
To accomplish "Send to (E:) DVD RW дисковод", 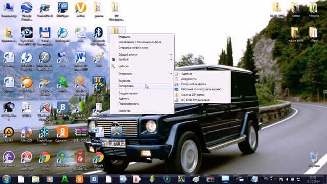I will [x=202, y=100].
